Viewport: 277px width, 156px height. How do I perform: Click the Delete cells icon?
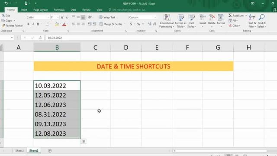coord(212,17)
